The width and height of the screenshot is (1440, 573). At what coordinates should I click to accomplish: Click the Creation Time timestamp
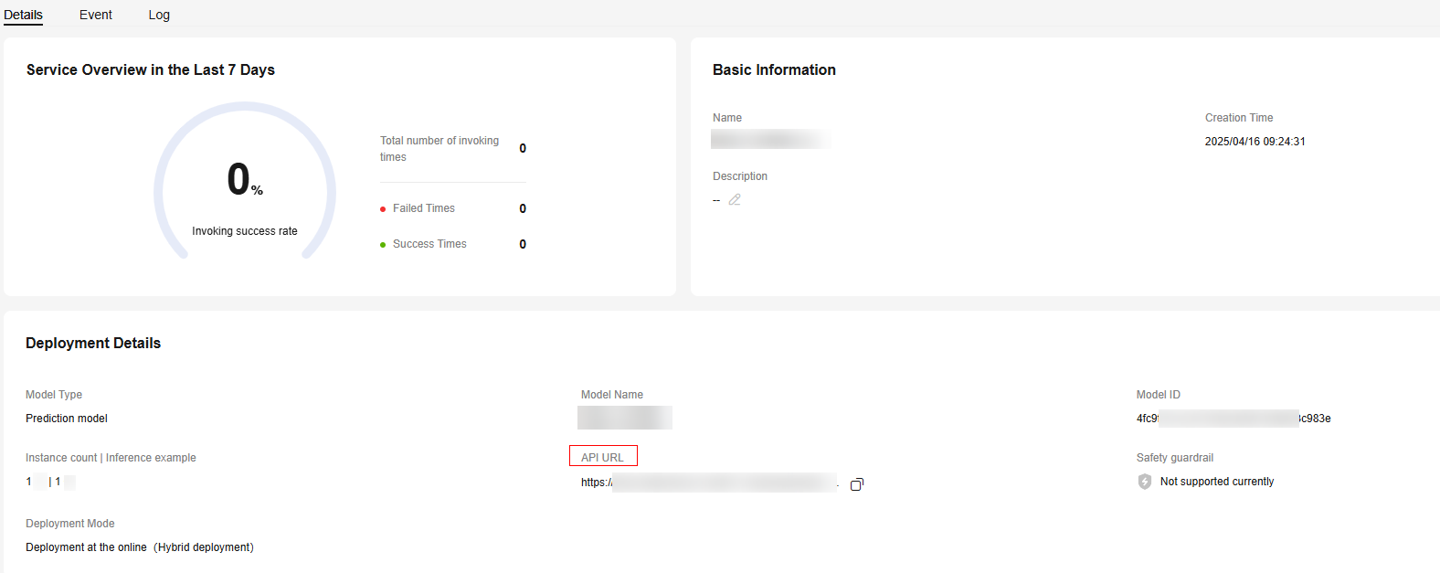click(x=1255, y=142)
